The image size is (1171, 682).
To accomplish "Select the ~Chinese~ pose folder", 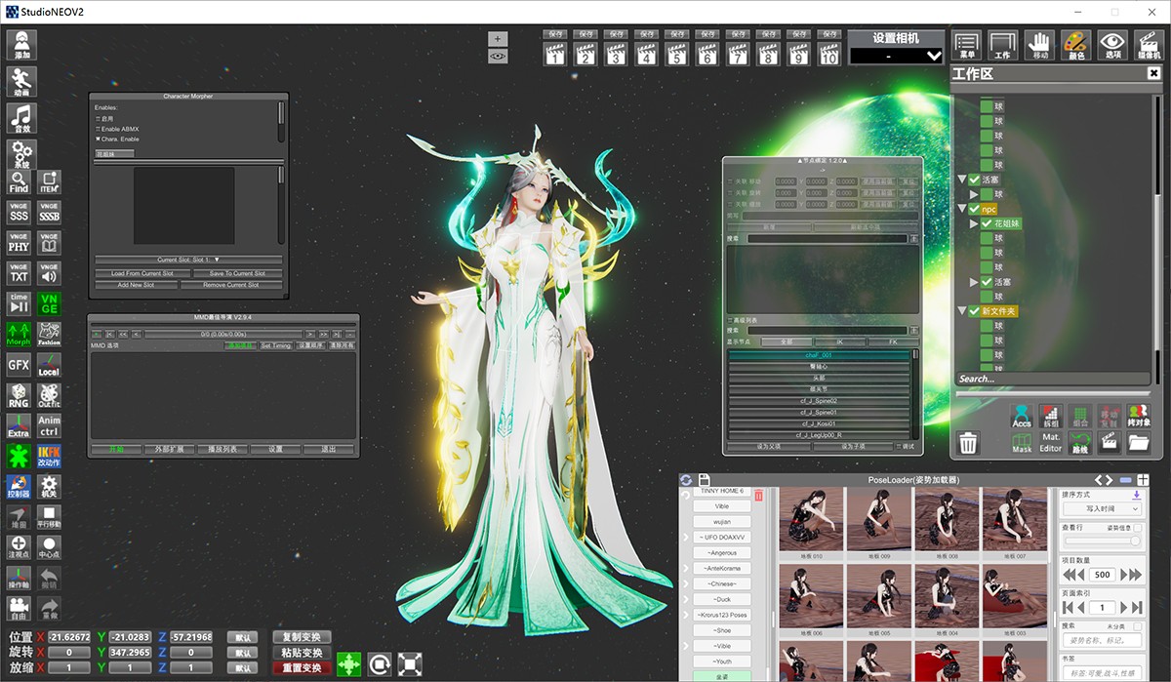I will click(x=722, y=583).
